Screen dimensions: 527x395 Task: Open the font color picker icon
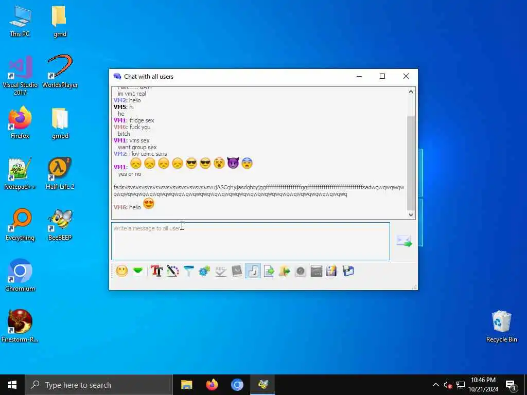pos(173,271)
